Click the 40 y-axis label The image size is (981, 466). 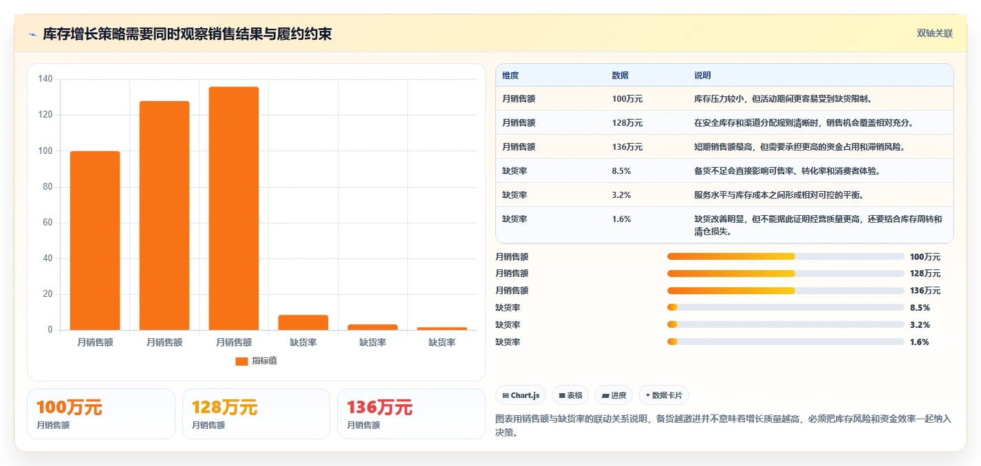(47, 258)
